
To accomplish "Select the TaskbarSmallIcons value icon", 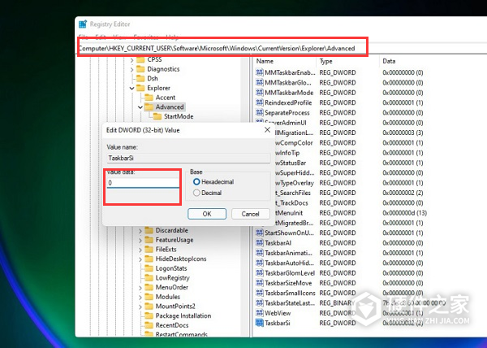I will pyautogui.click(x=260, y=292).
